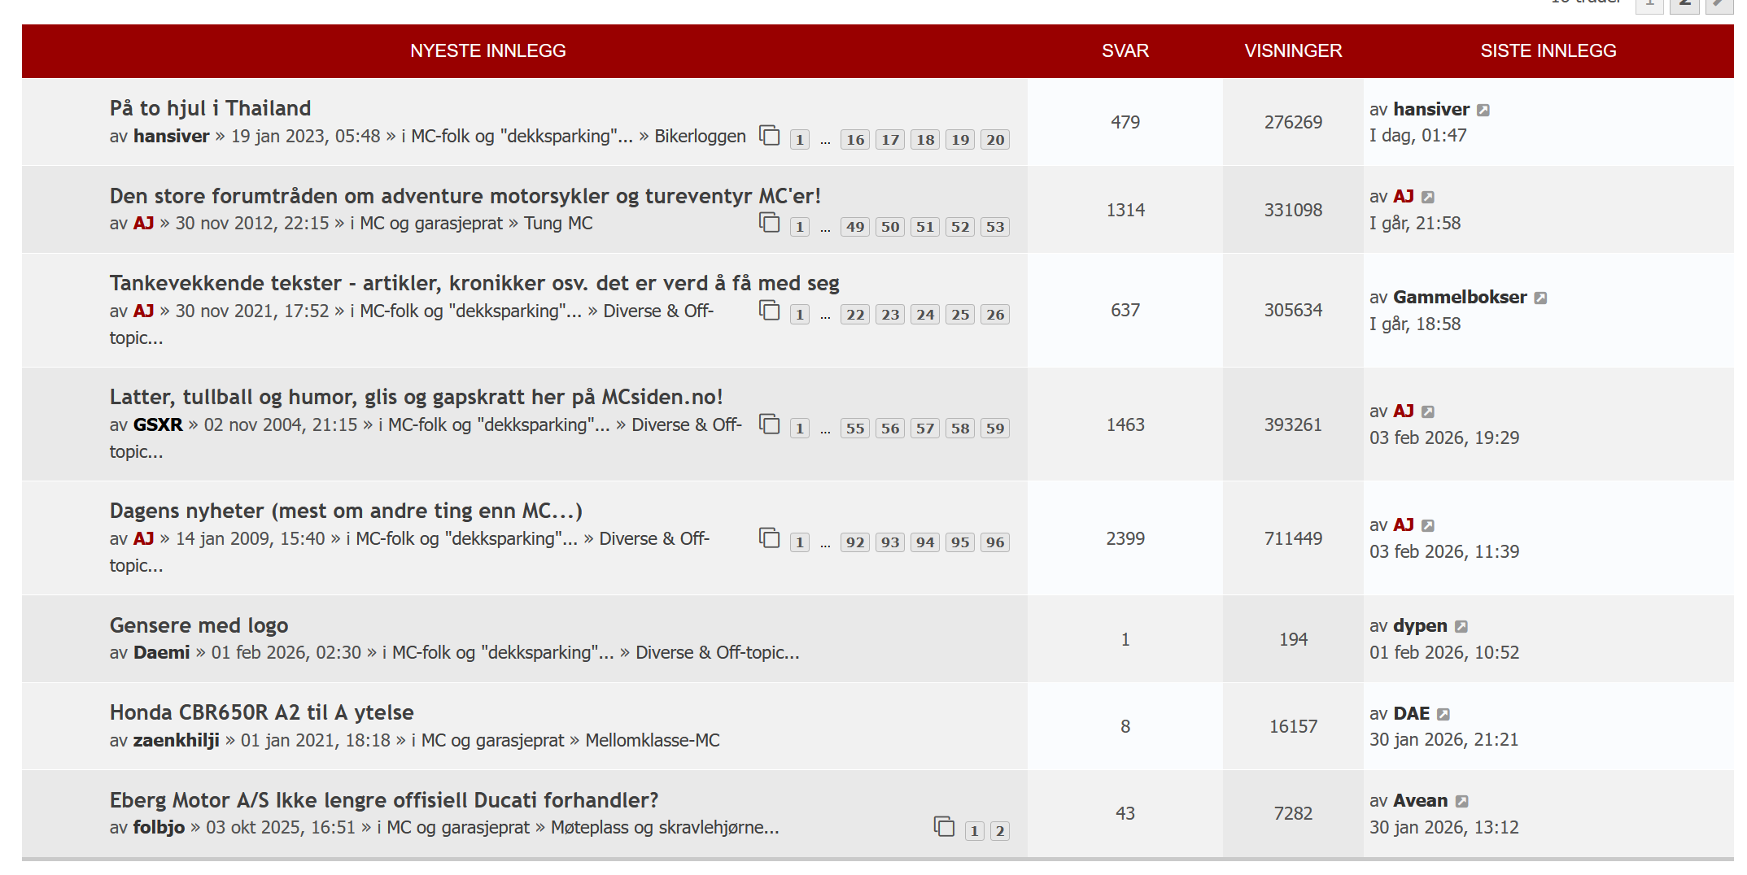Image resolution: width=1747 pixels, height=875 pixels.
Task: Go to page 20 of Thailand thread
Action: (995, 140)
